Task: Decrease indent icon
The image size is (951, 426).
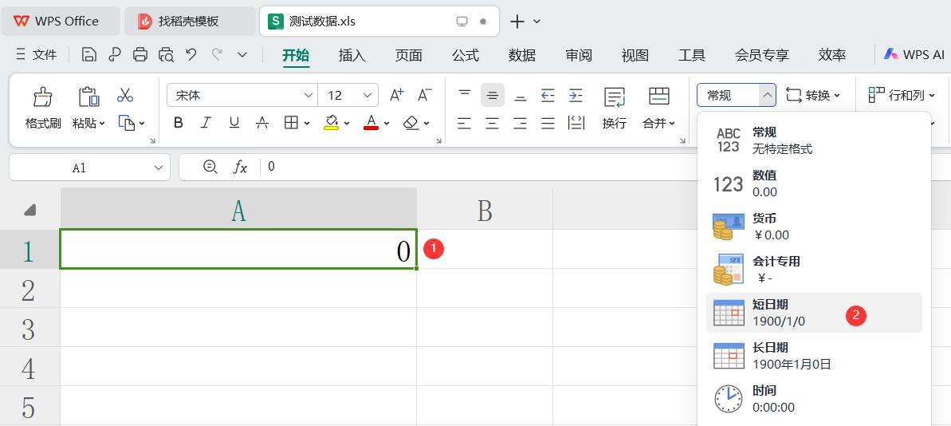Action: click(548, 95)
